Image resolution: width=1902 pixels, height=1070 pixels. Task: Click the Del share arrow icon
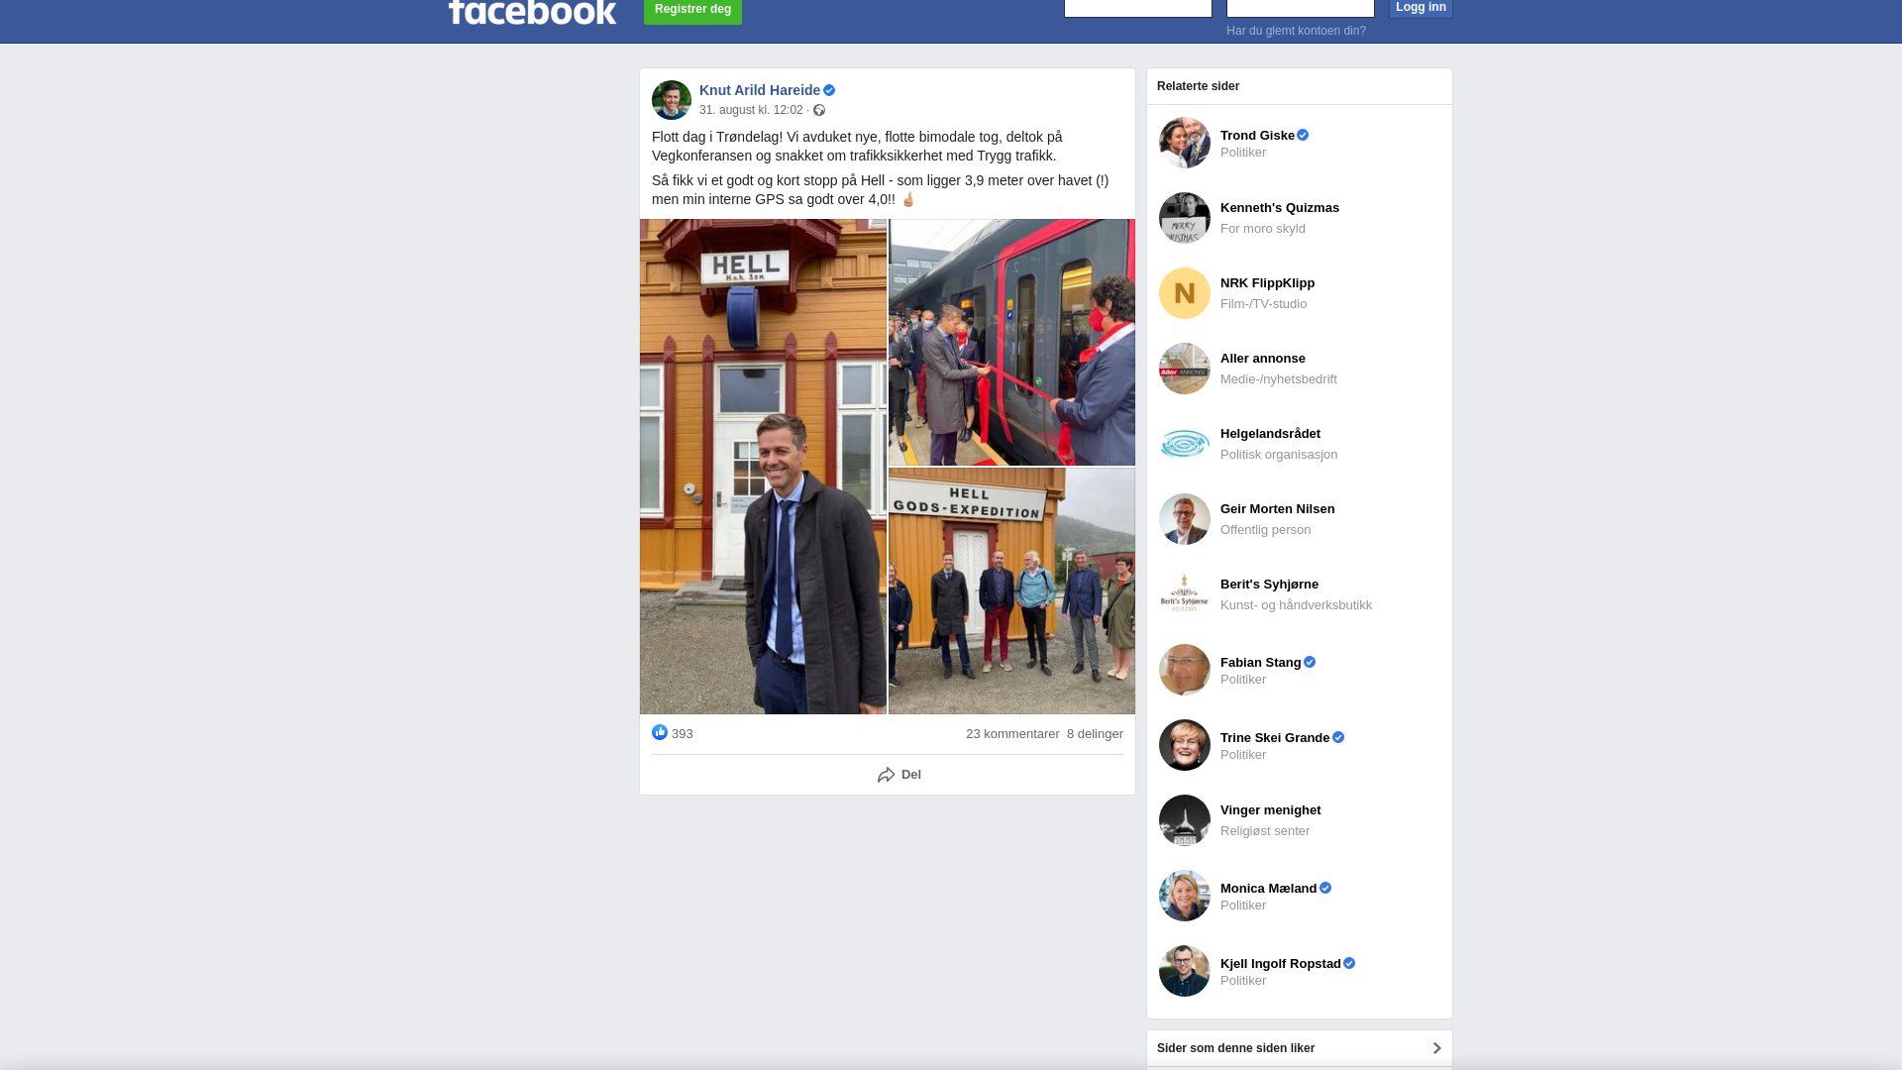coord(887,775)
